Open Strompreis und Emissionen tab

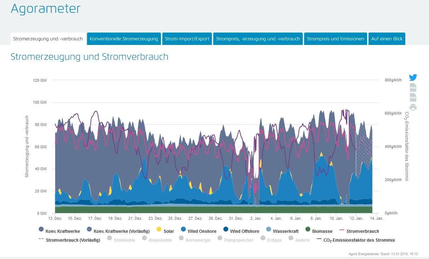(335, 39)
